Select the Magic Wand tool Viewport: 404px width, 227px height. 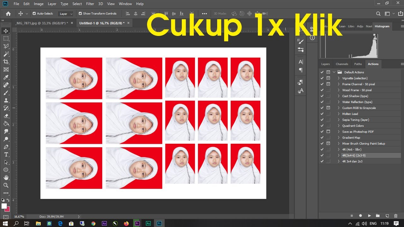[6, 54]
